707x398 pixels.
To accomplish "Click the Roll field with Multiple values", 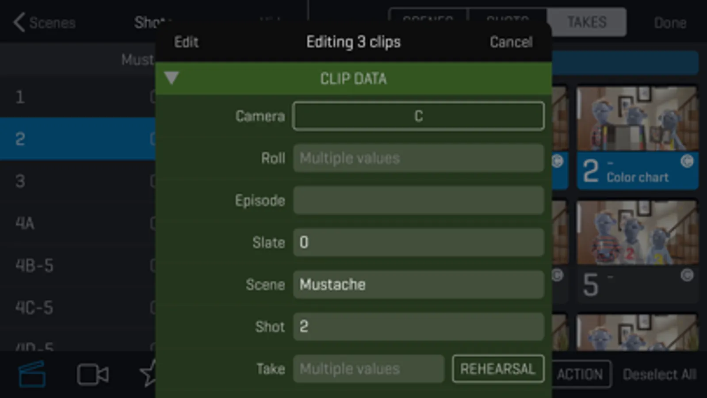I will [418, 158].
